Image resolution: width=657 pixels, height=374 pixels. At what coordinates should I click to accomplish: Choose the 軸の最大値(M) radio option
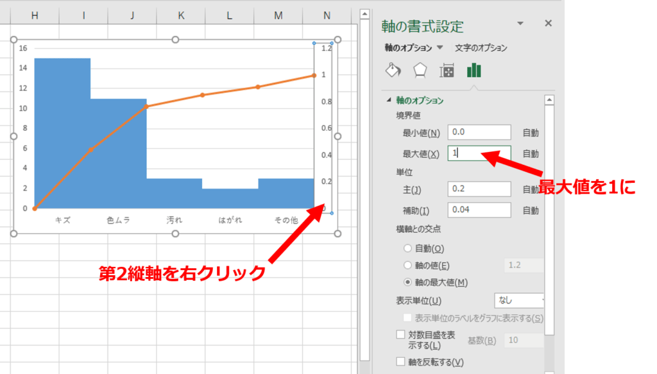pos(407,282)
